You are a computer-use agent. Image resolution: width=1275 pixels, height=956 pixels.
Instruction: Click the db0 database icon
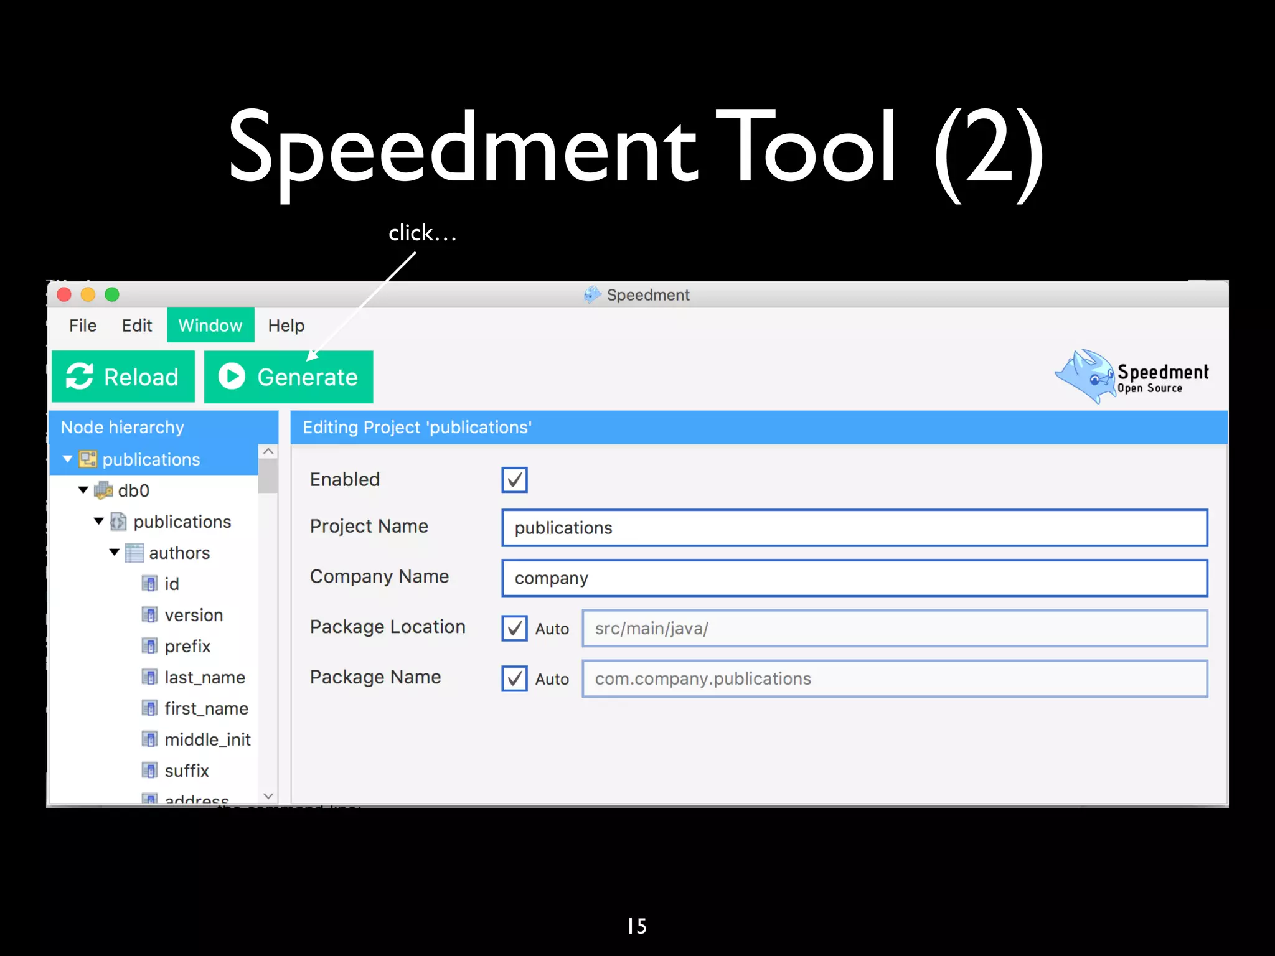[103, 490]
